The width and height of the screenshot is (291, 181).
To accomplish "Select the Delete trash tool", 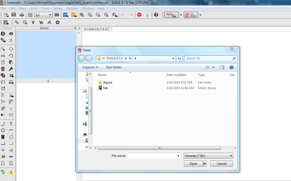I will click(x=3, y=69).
